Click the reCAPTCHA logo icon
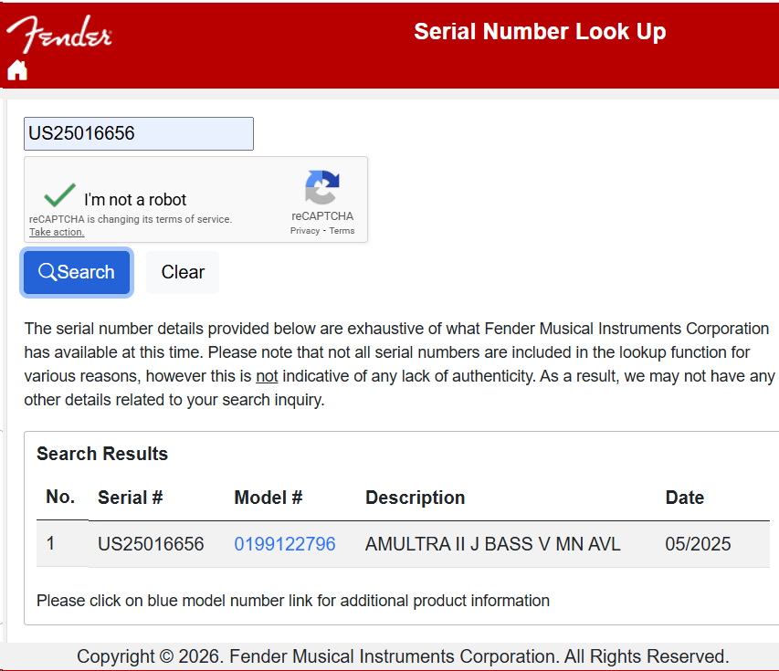 (x=322, y=188)
